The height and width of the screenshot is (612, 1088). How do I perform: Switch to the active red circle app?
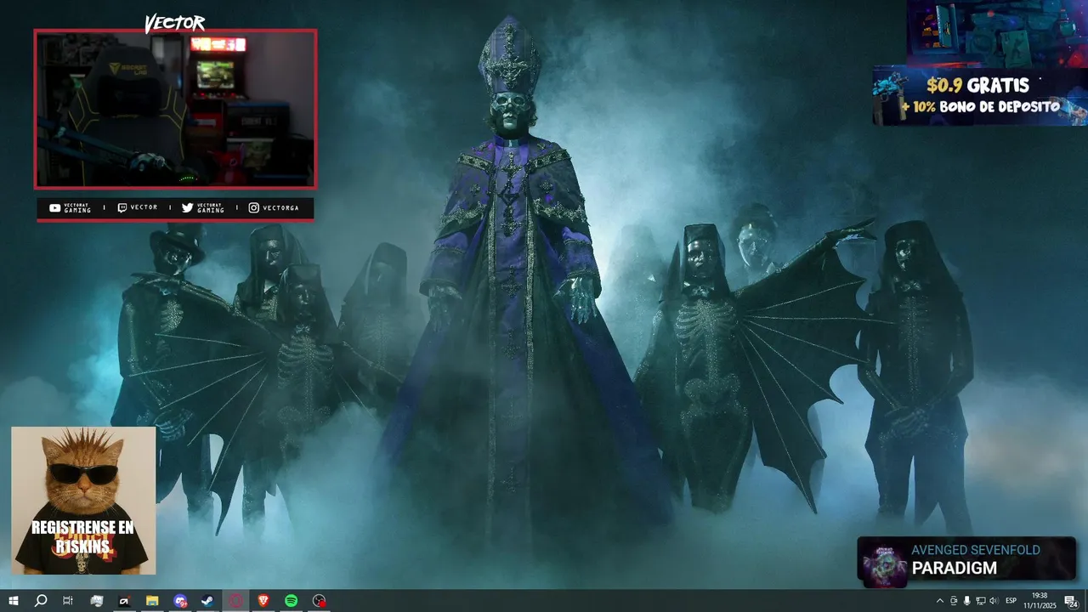235,601
